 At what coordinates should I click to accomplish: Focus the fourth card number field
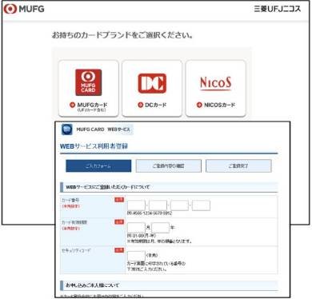pos(201,205)
